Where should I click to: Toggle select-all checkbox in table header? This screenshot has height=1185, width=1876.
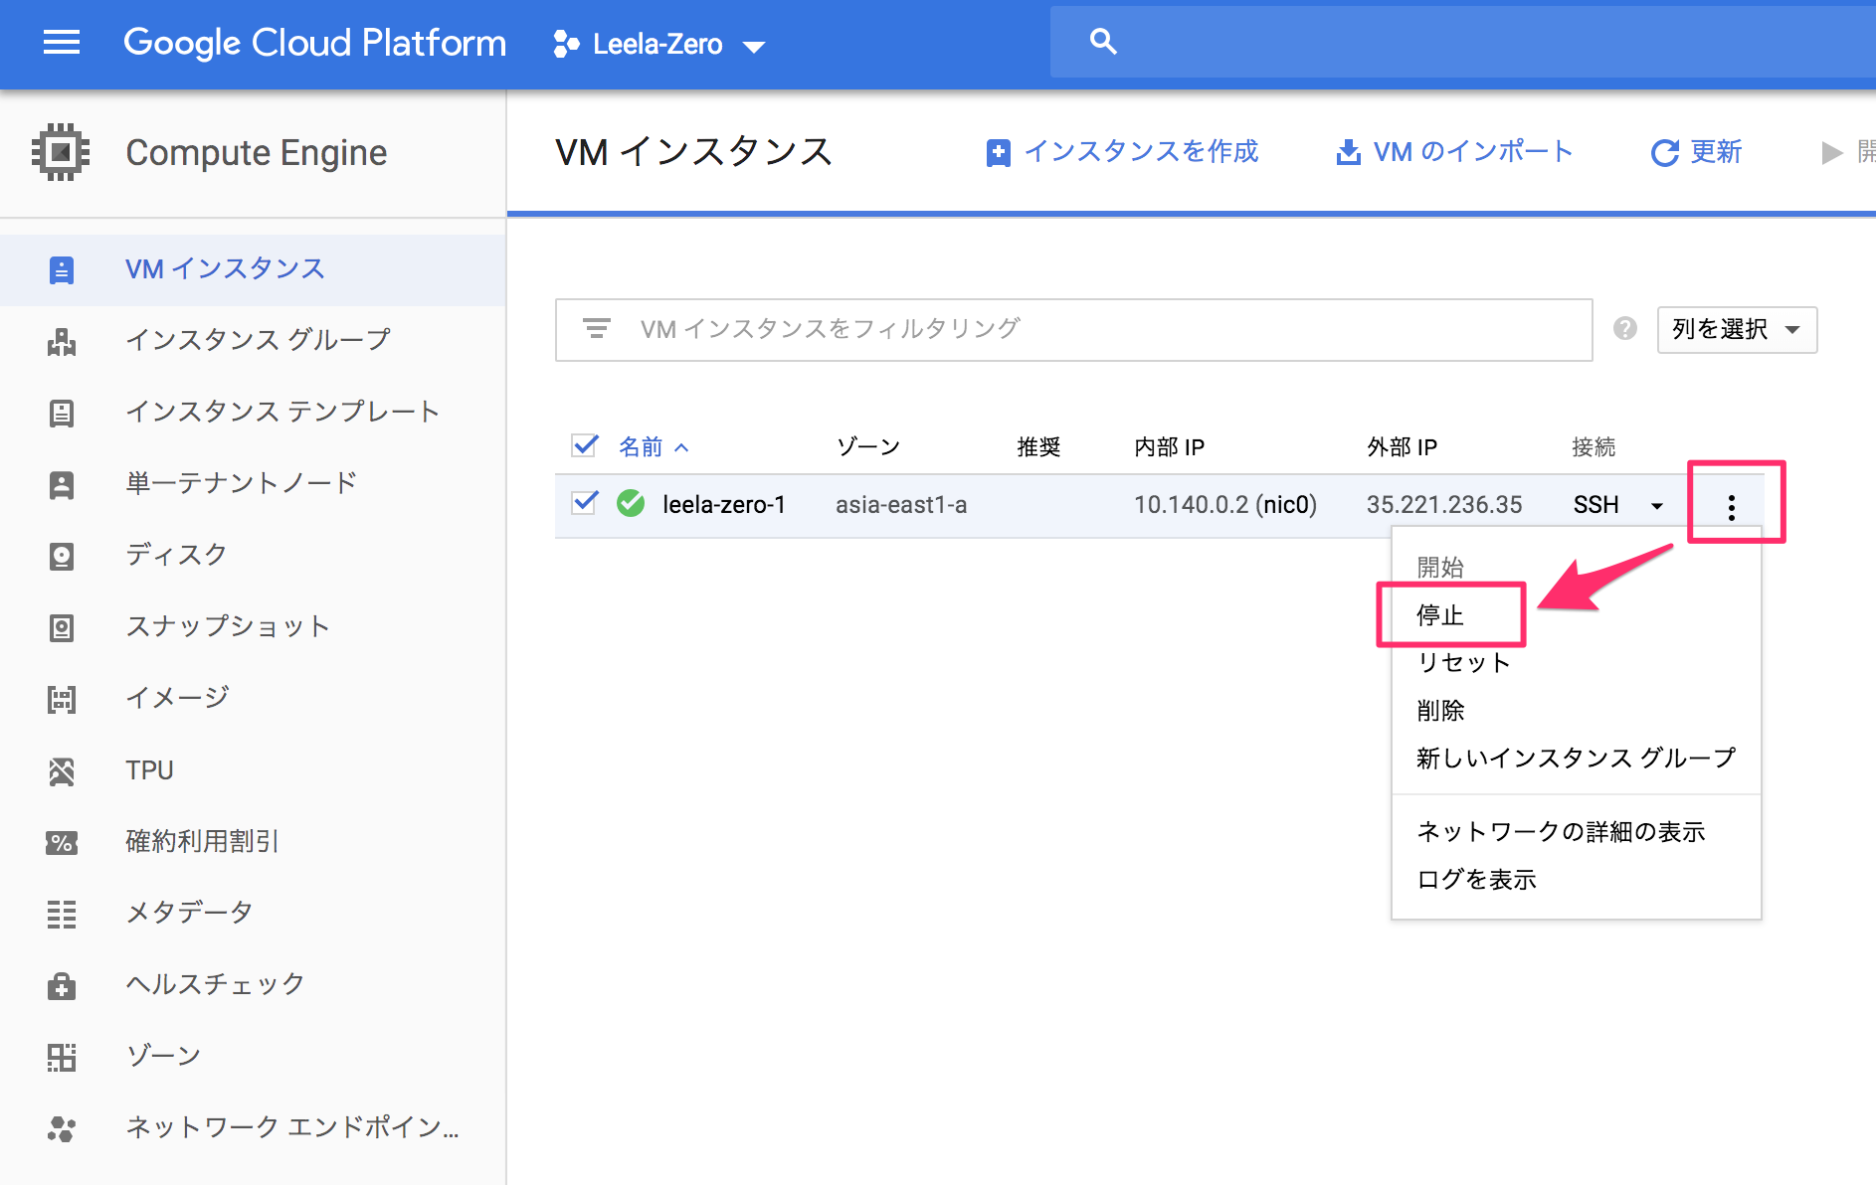tap(585, 445)
